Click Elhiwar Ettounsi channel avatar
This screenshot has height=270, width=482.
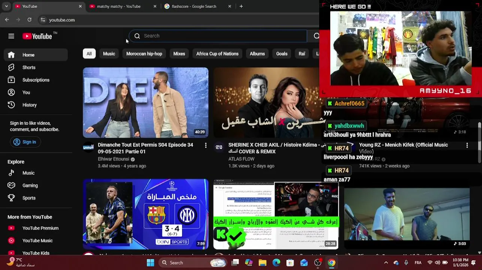pyautogui.click(x=88, y=147)
